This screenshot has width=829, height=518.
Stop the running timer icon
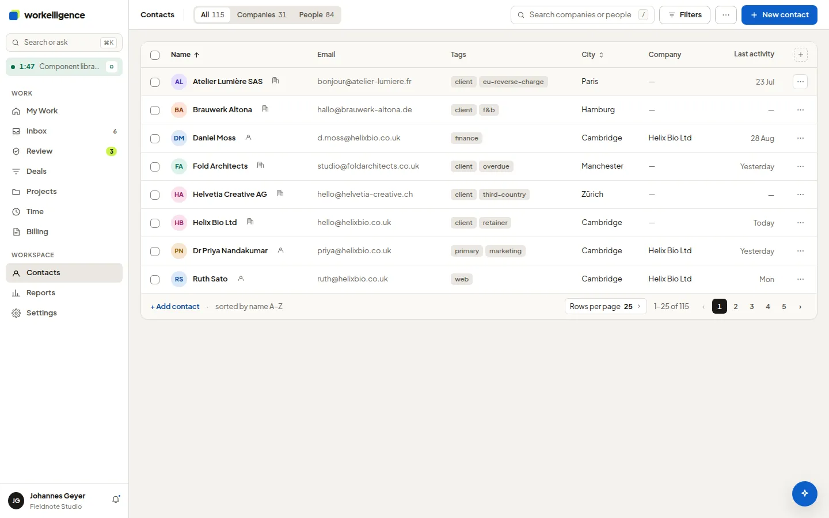[x=112, y=67]
